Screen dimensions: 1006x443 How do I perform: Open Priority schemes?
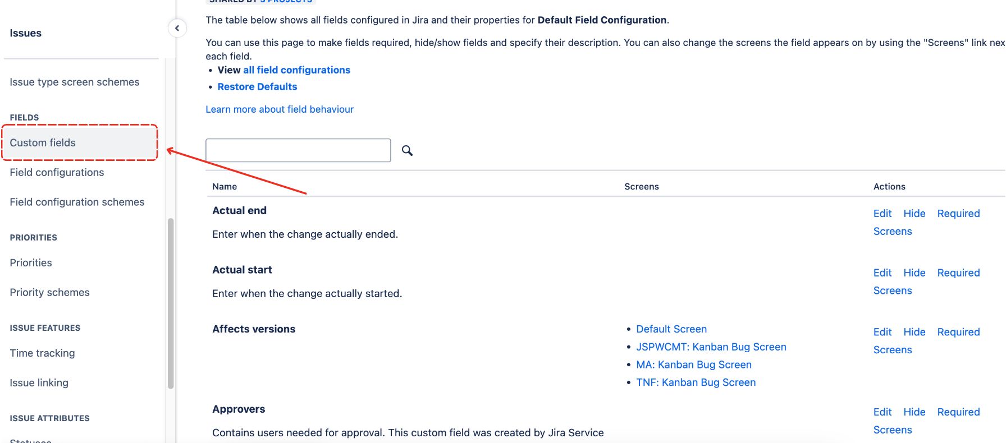pyautogui.click(x=49, y=292)
